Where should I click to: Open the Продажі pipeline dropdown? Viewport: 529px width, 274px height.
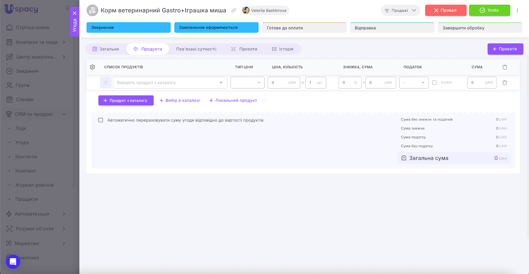(x=400, y=10)
